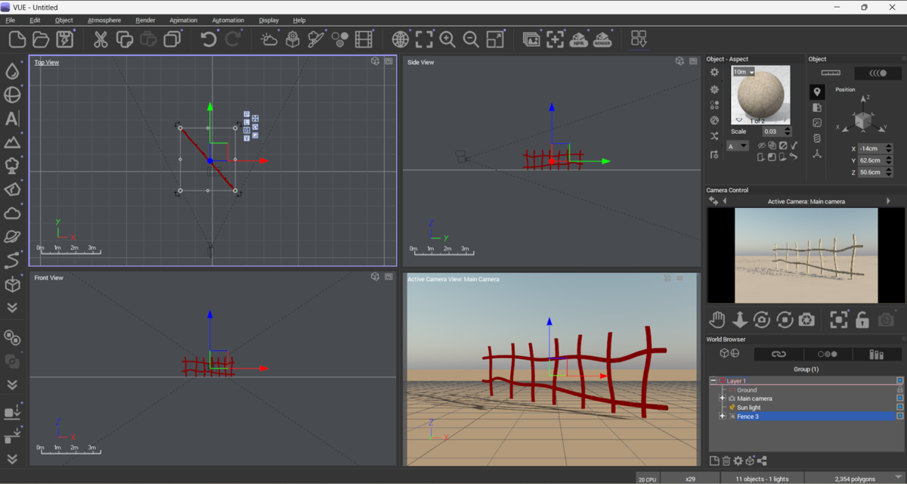Screen dimensions: 907x484
Task: Select the Terrain mountain tool
Action: click(x=12, y=142)
